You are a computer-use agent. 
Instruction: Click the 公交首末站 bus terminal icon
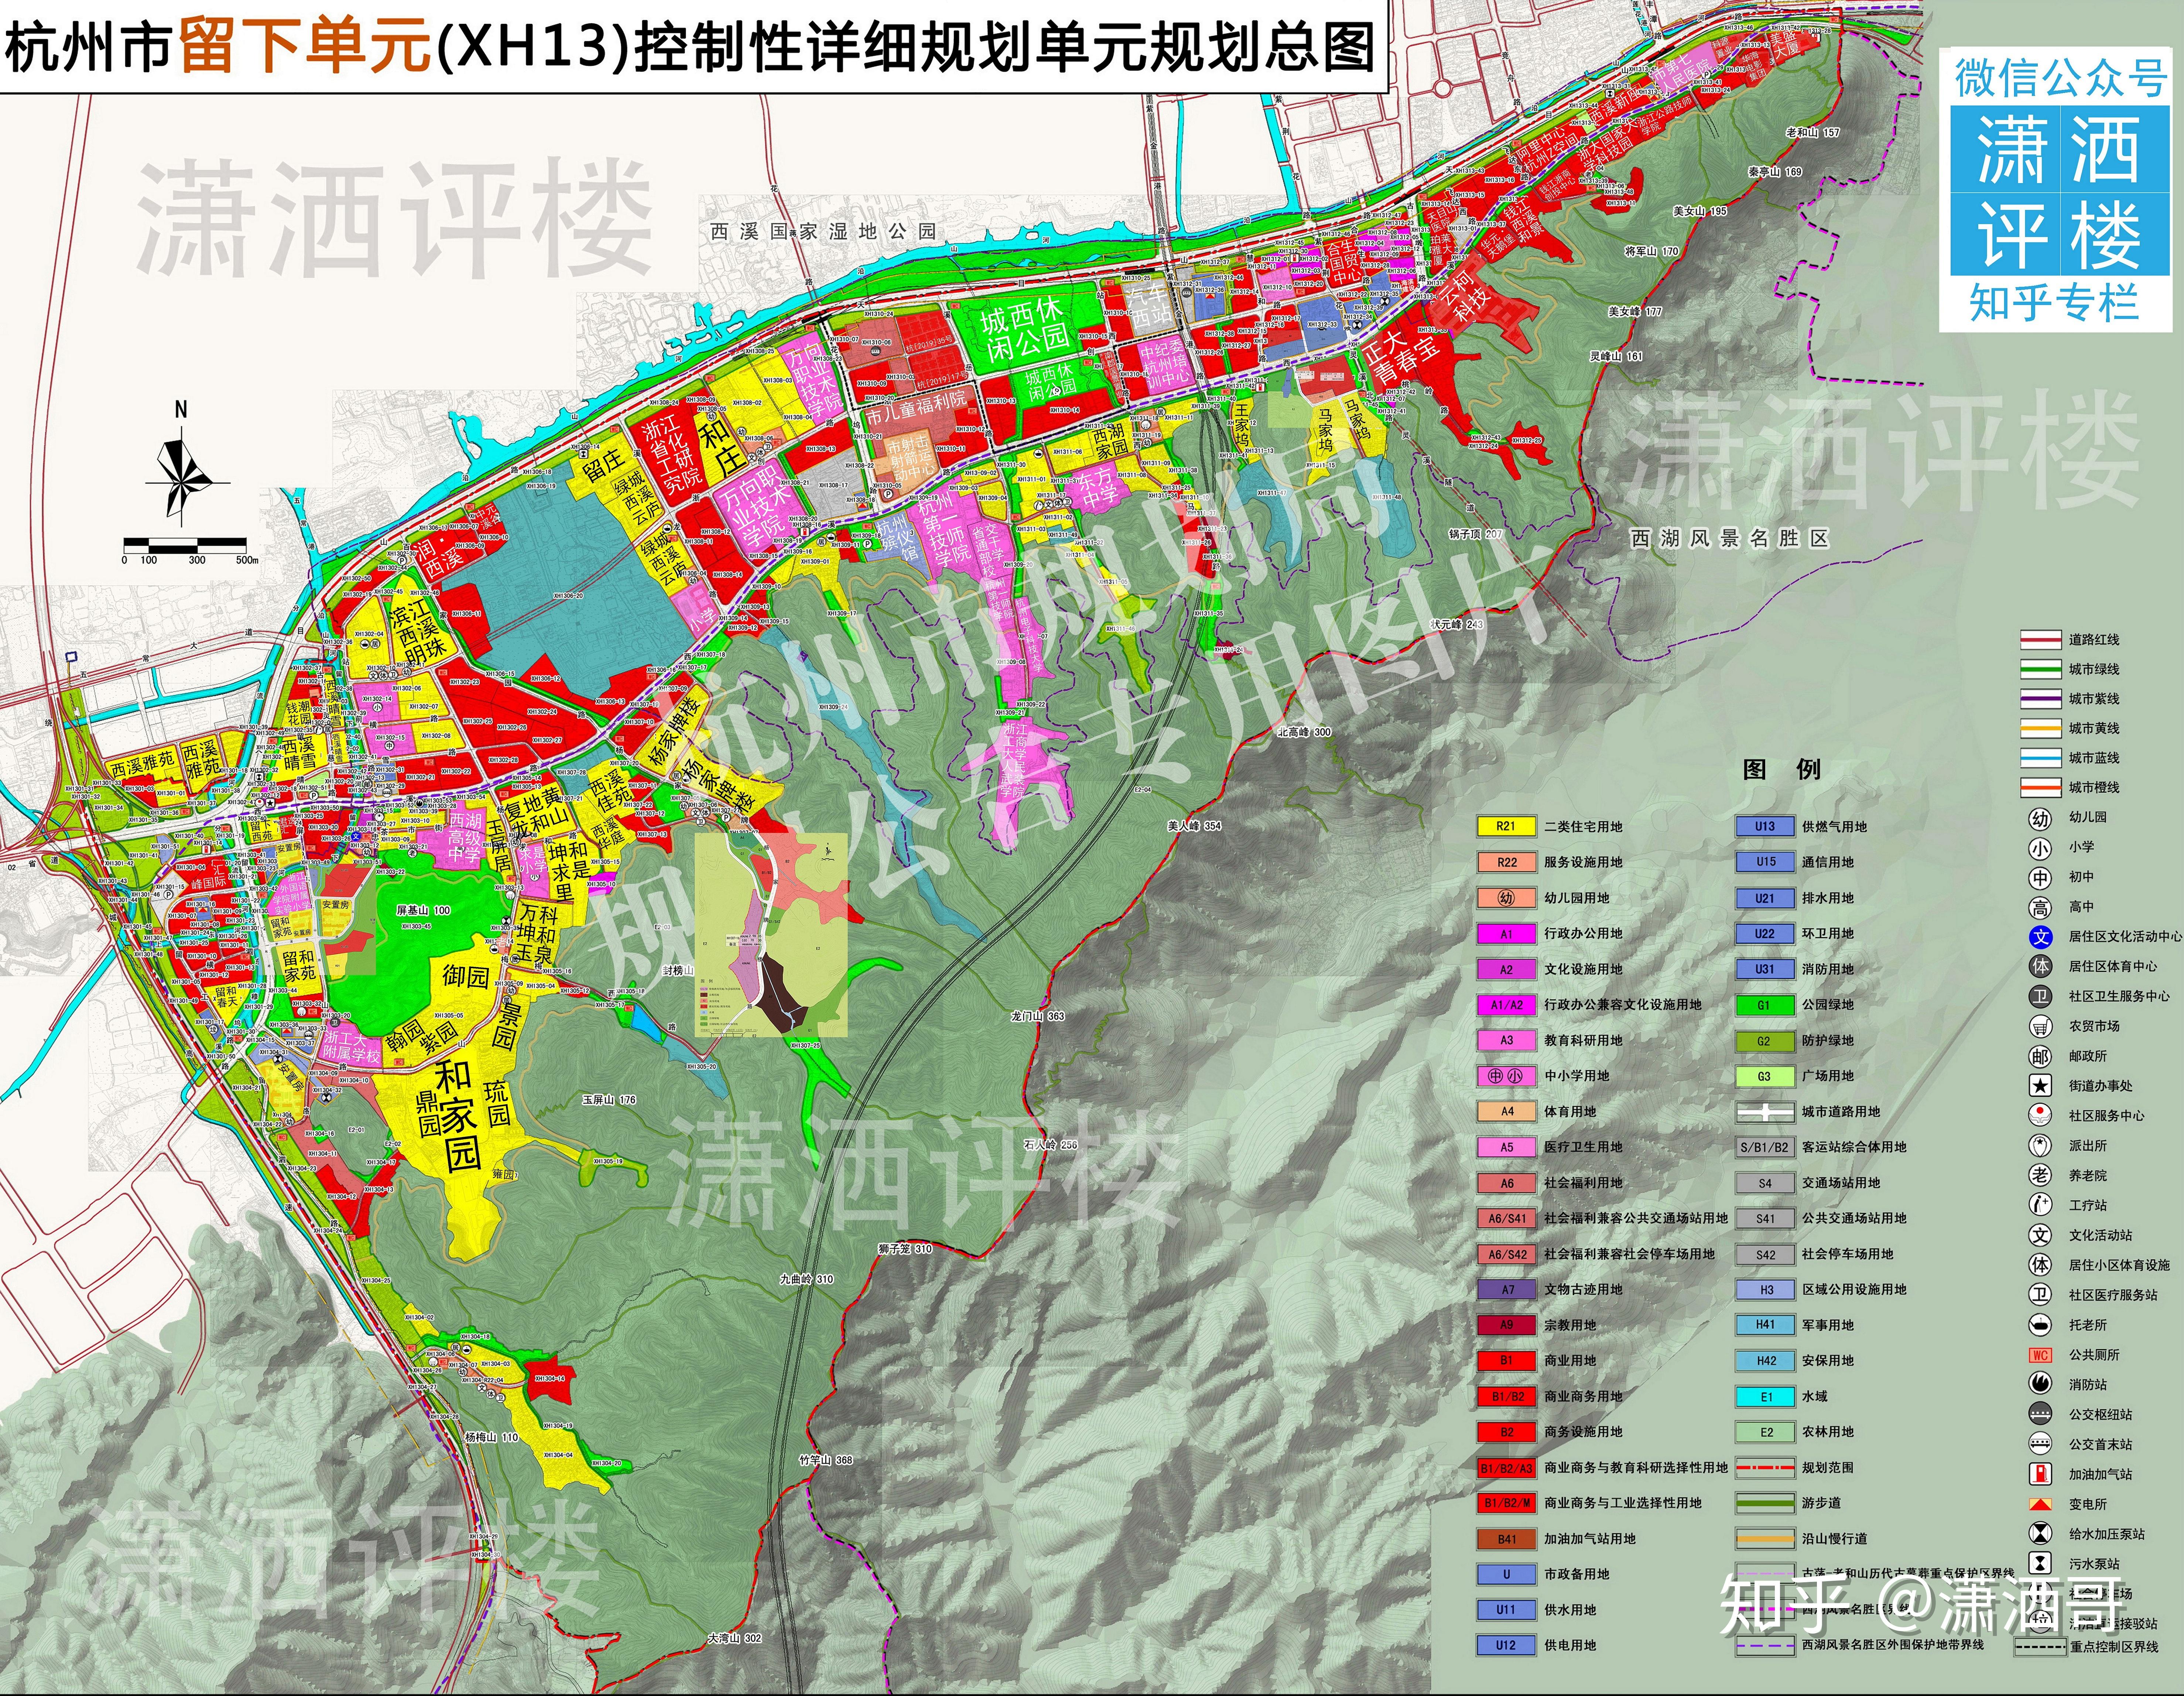point(2040,1444)
